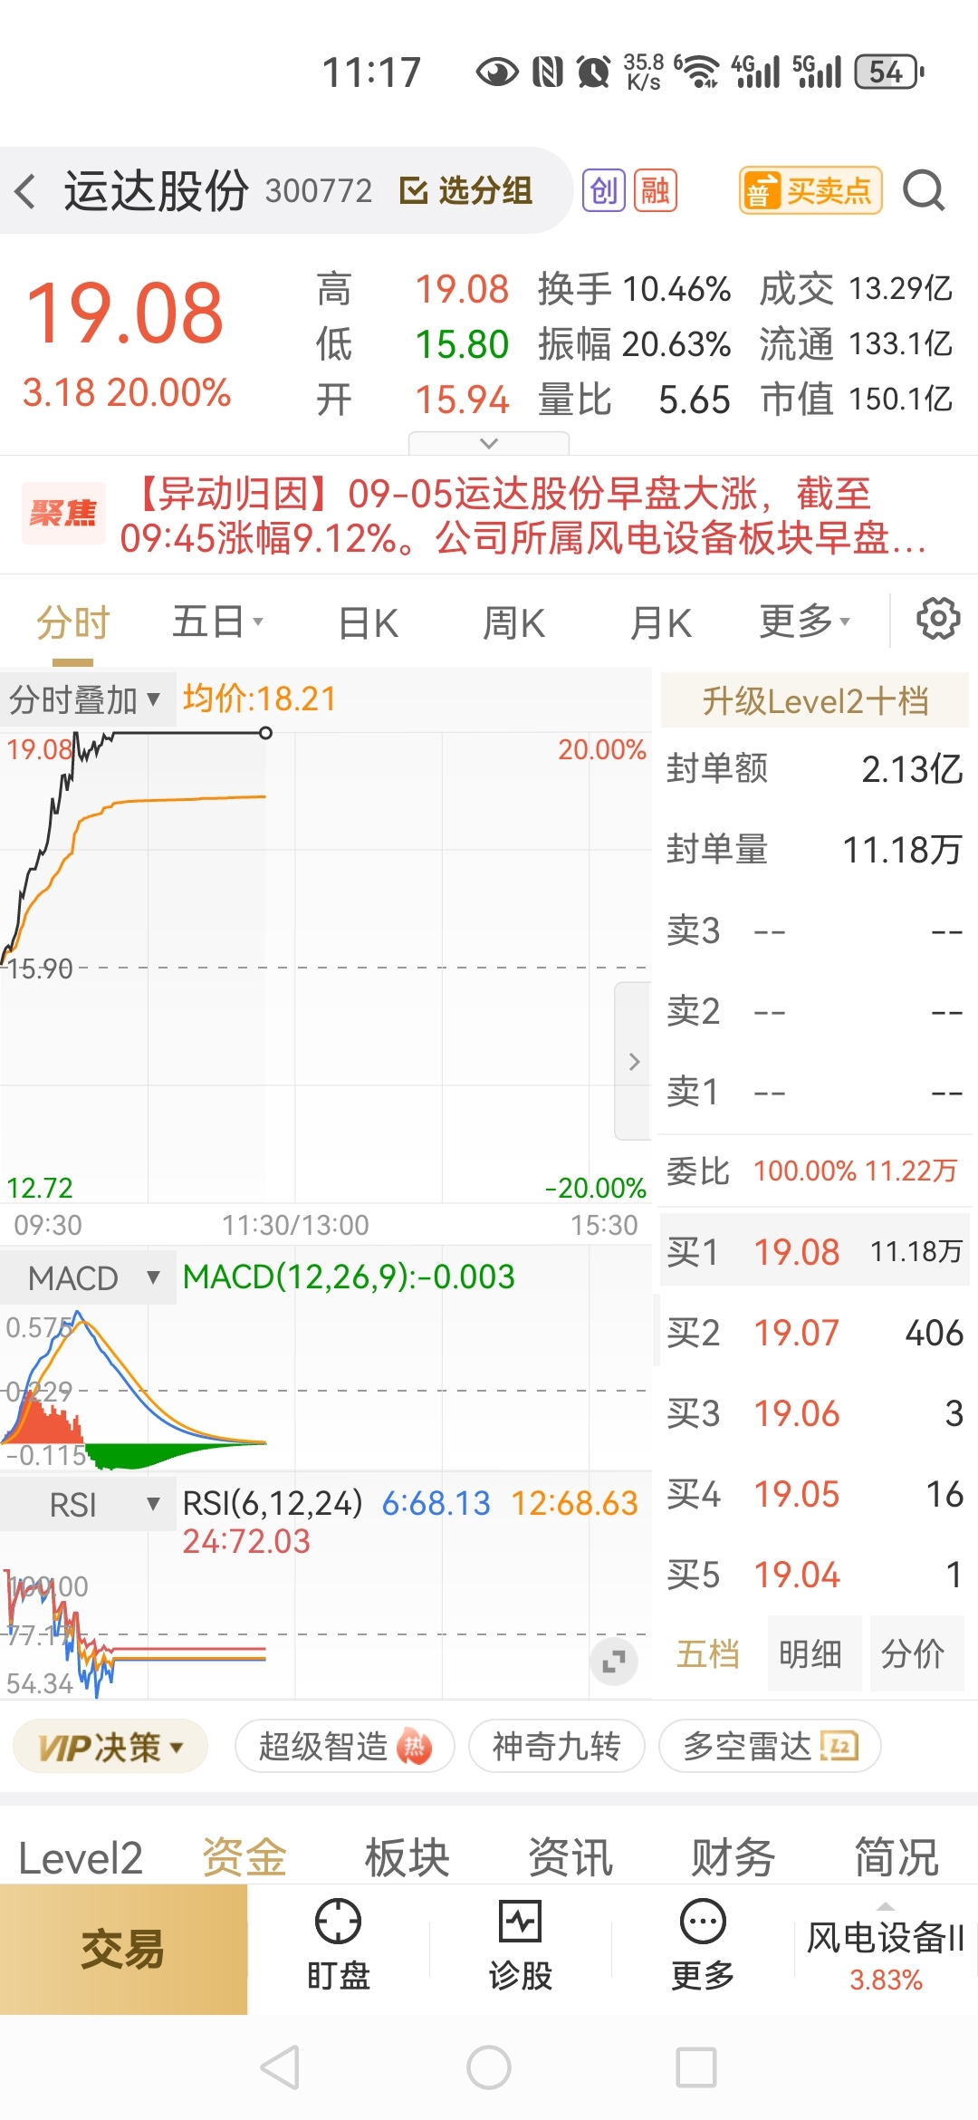This screenshot has width=978, height=2120.
Task: Tap 升级Level2十档 upgrade banner
Action: coord(815,700)
